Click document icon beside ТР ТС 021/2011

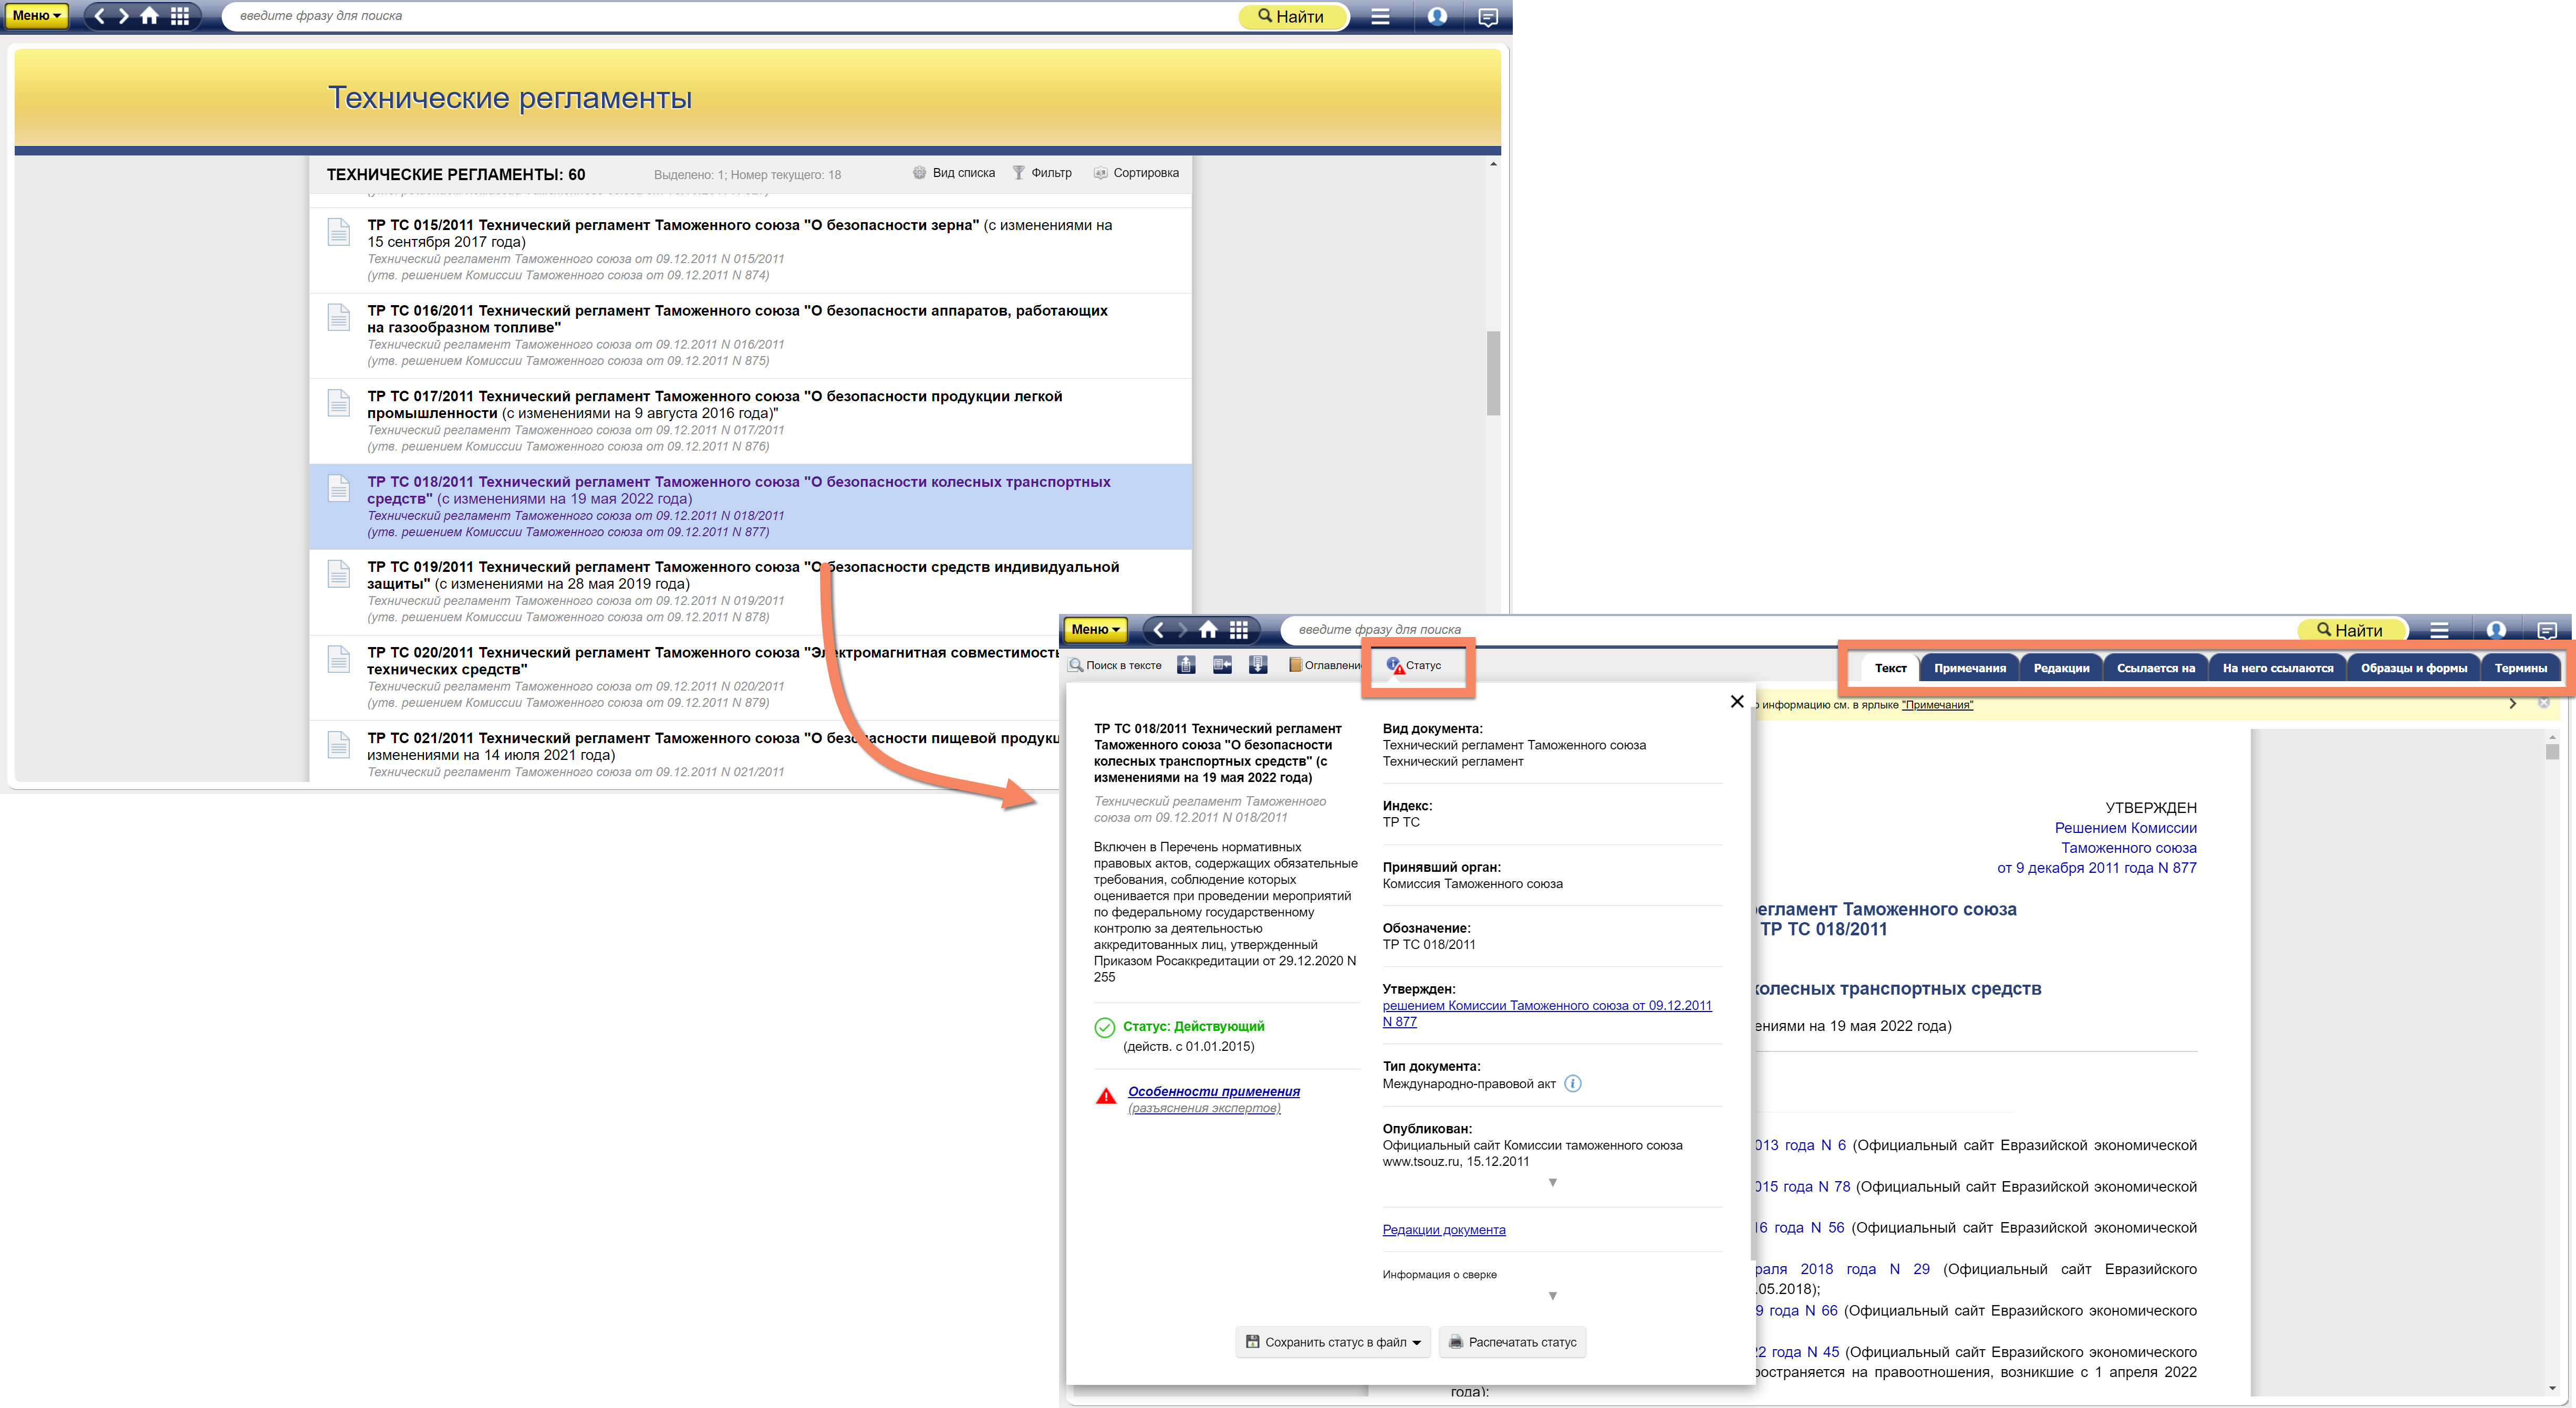(339, 745)
